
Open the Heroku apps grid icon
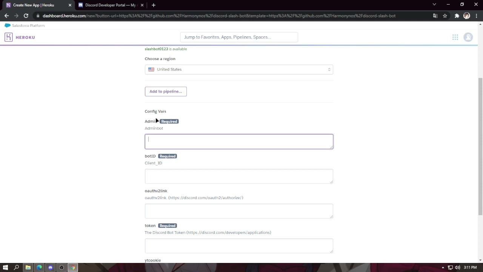click(455, 37)
